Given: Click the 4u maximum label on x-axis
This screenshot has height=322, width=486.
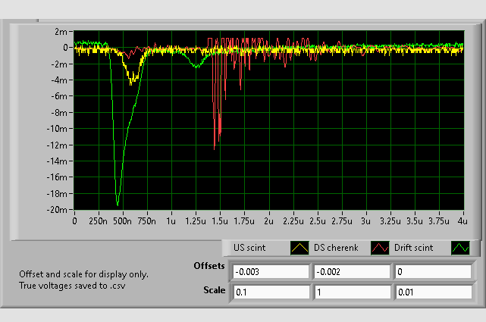Looking at the screenshot, I should click(x=462, y=222).
